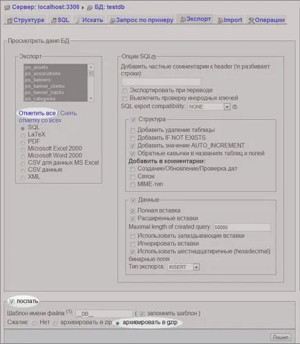The height and width of the screenshot is (344, 300).
Task: Toggle the Структура section checkbox
Action: tap(133, 120)
